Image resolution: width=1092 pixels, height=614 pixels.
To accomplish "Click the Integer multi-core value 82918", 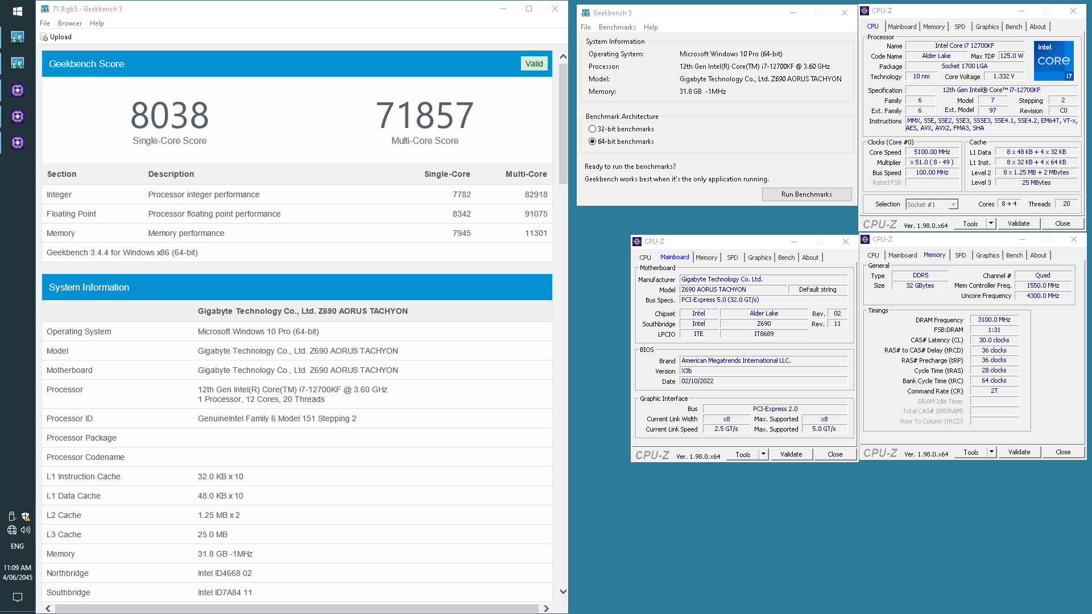I will (x=536, y=194).
